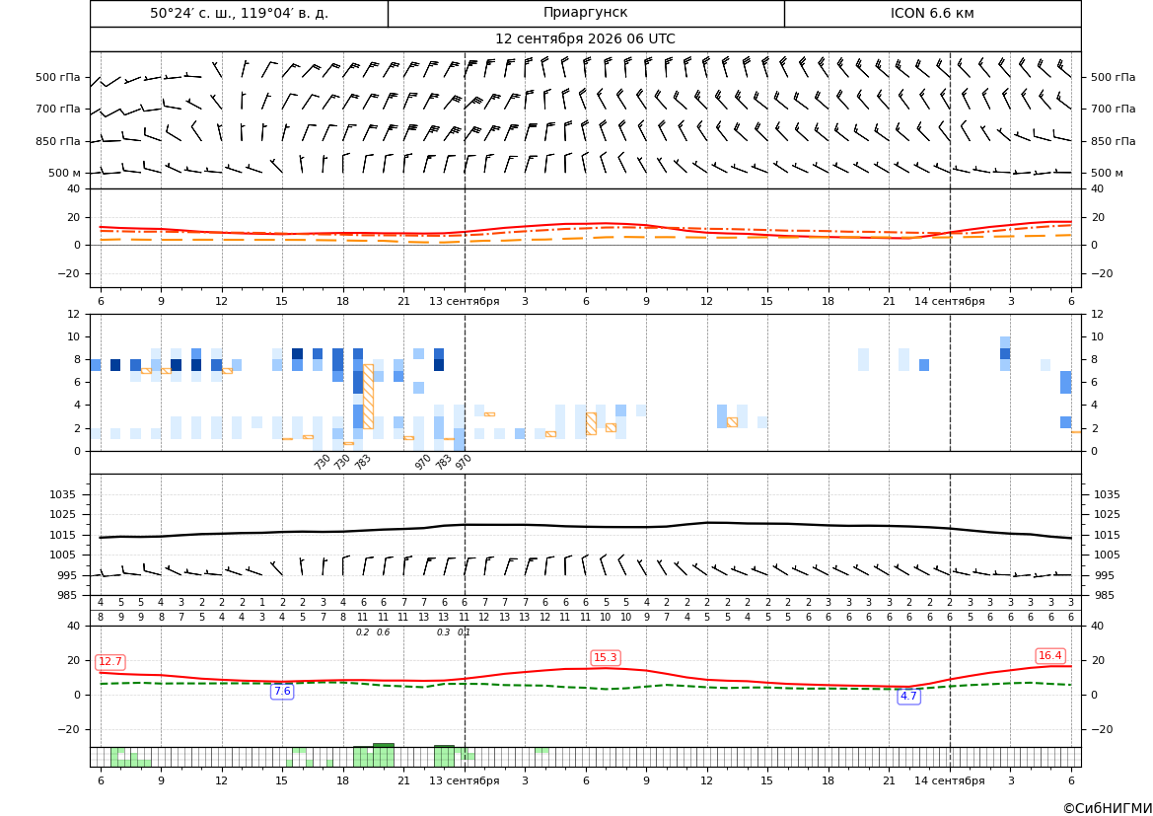Click the 850 гПа level label on right
The image size is (1153, 816).
click(1114, 141)
